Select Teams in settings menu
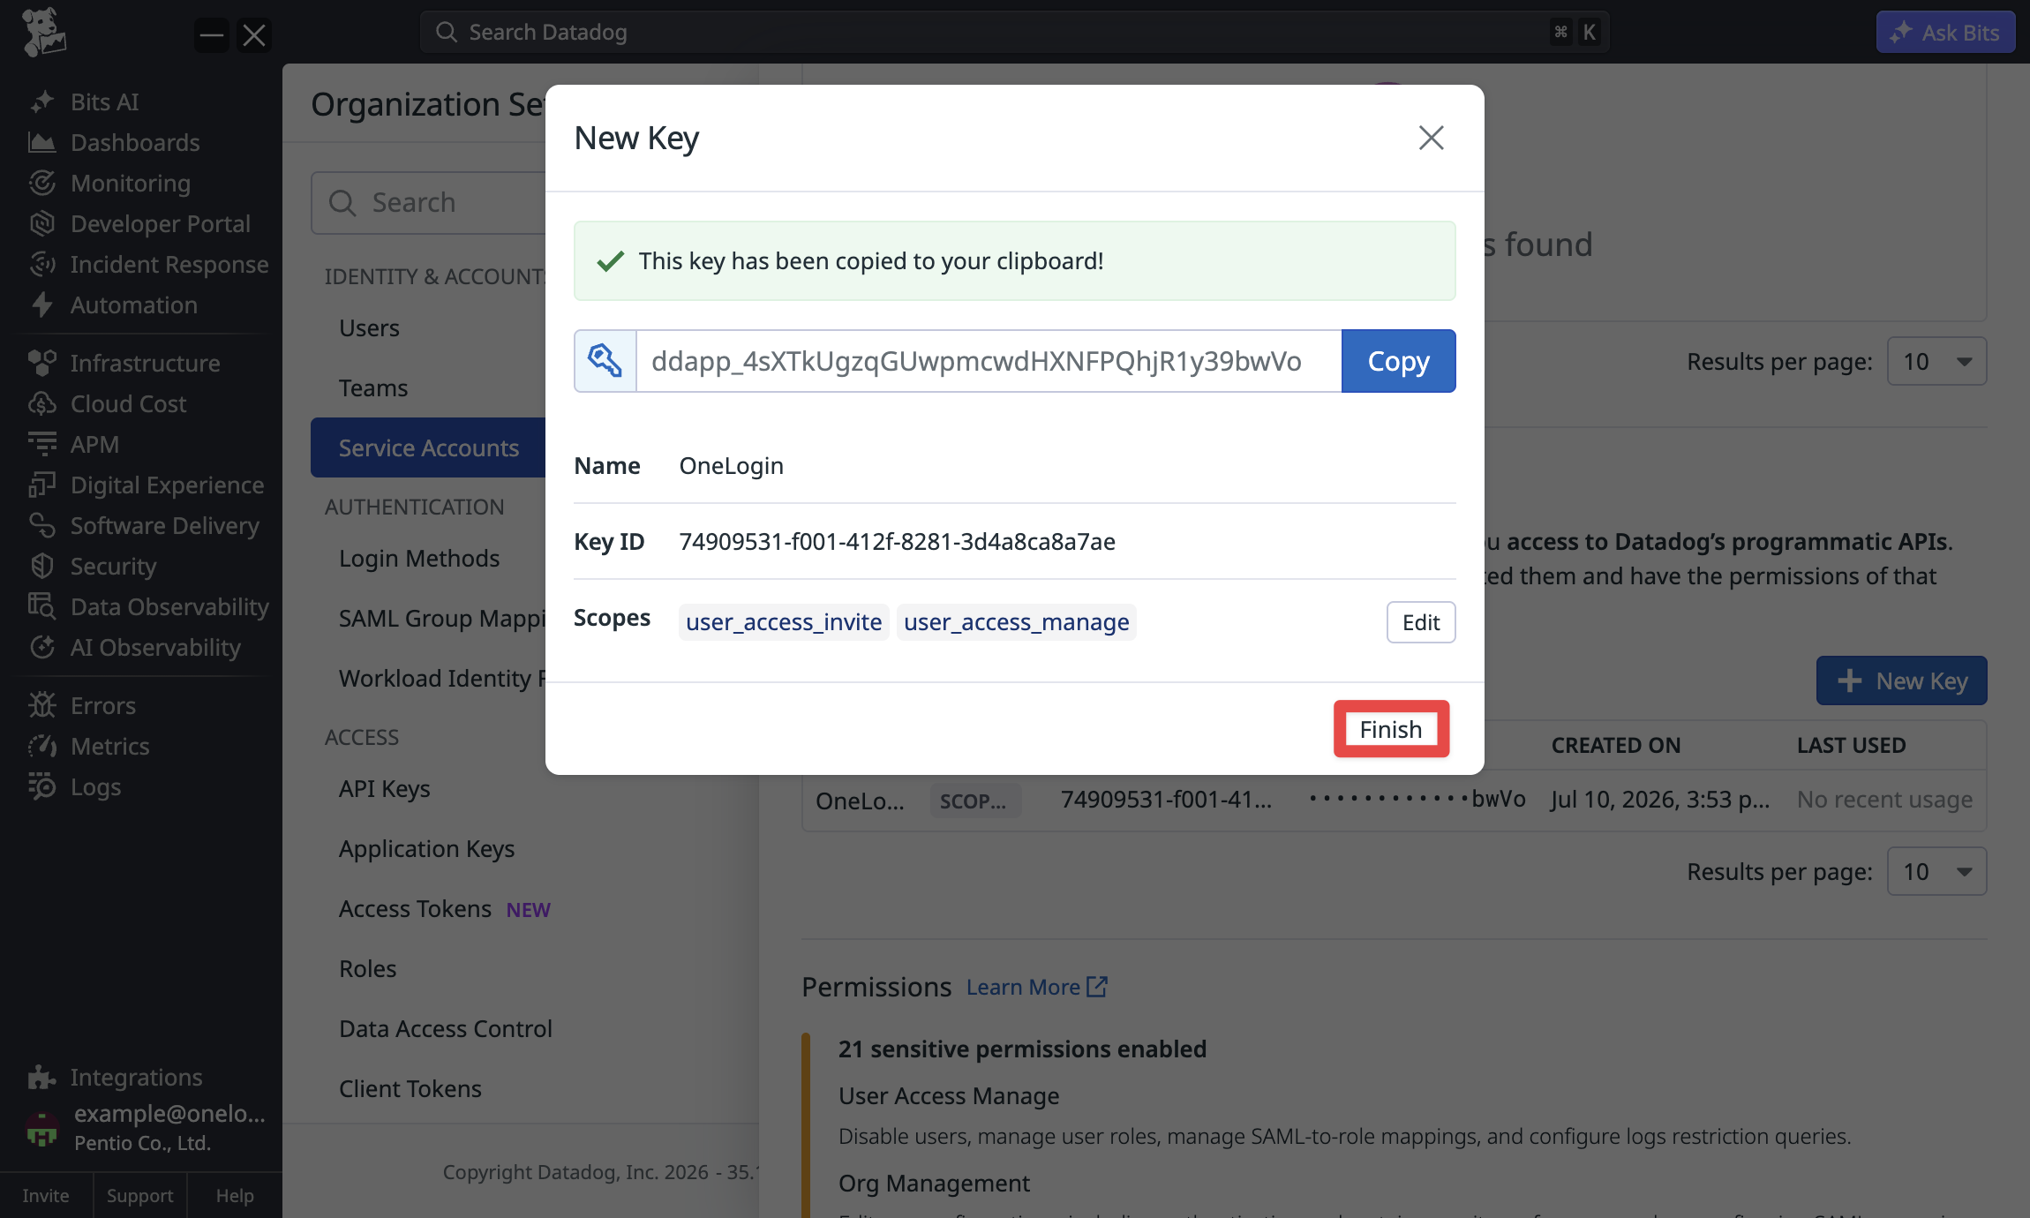The image size is (2030, 1218). [x=373, y=387]
